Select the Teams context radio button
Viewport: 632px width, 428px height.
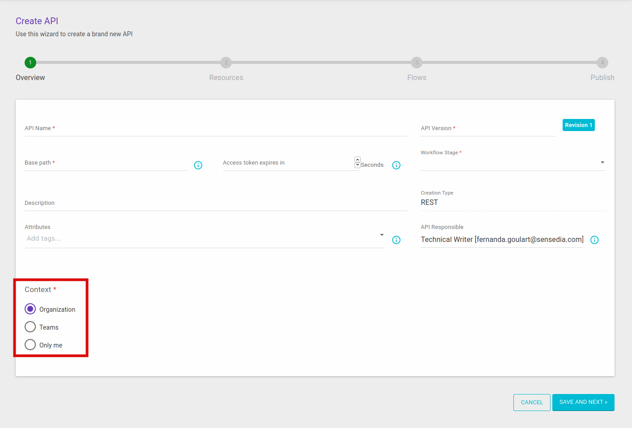(30, 326)
